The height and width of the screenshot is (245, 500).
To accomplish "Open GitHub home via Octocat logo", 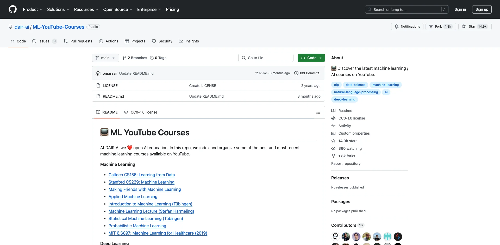I will [x=12, y=9].
